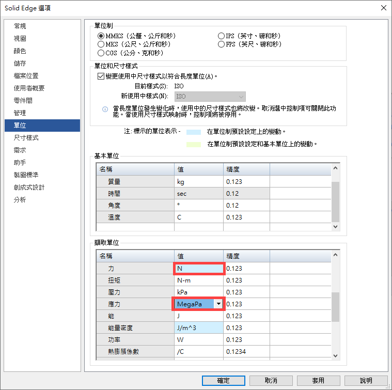Click the 擷取單位 scrollbar thumb
Screen dimensions: 392x390
(336, 307)
